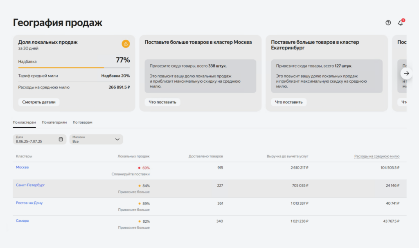This screenshot has height=248, width=419.
Task: Switch to the По товарам tab
Action: pyautogui.click(x=82, y=122)
